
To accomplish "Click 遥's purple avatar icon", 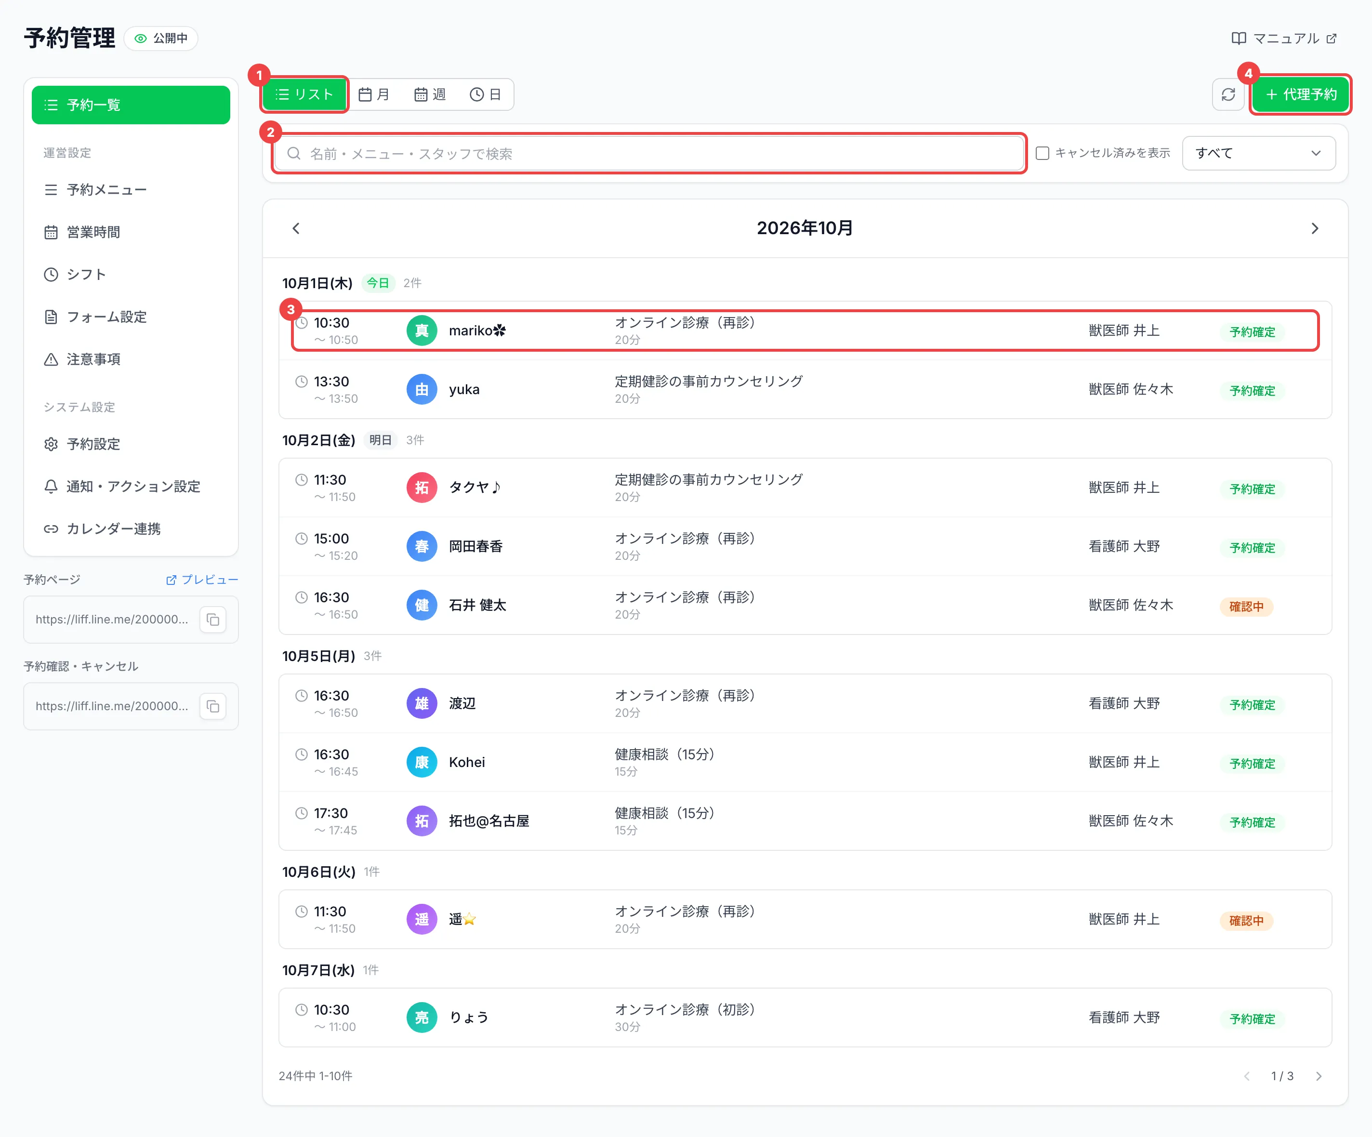I will coord(422,919).
